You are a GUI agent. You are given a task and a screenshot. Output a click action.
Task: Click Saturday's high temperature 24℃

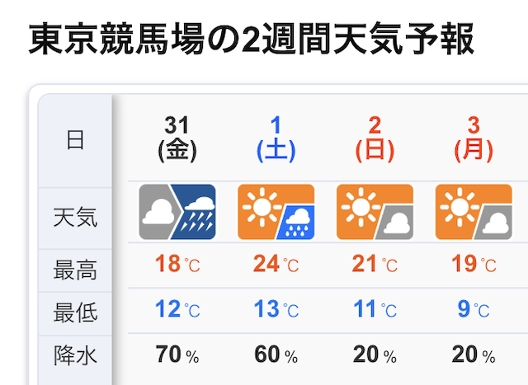[x=276, y=265]
